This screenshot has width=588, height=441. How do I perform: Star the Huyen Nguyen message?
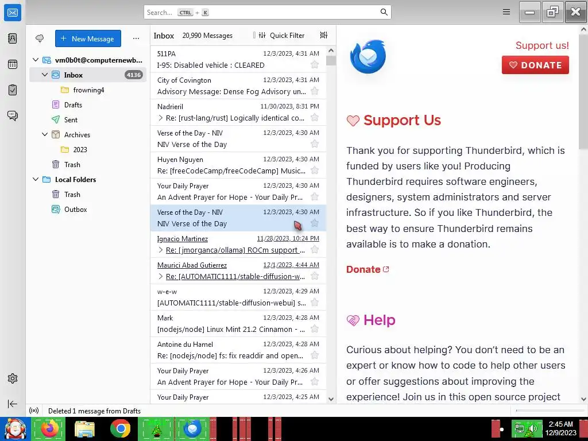[315, 170]
